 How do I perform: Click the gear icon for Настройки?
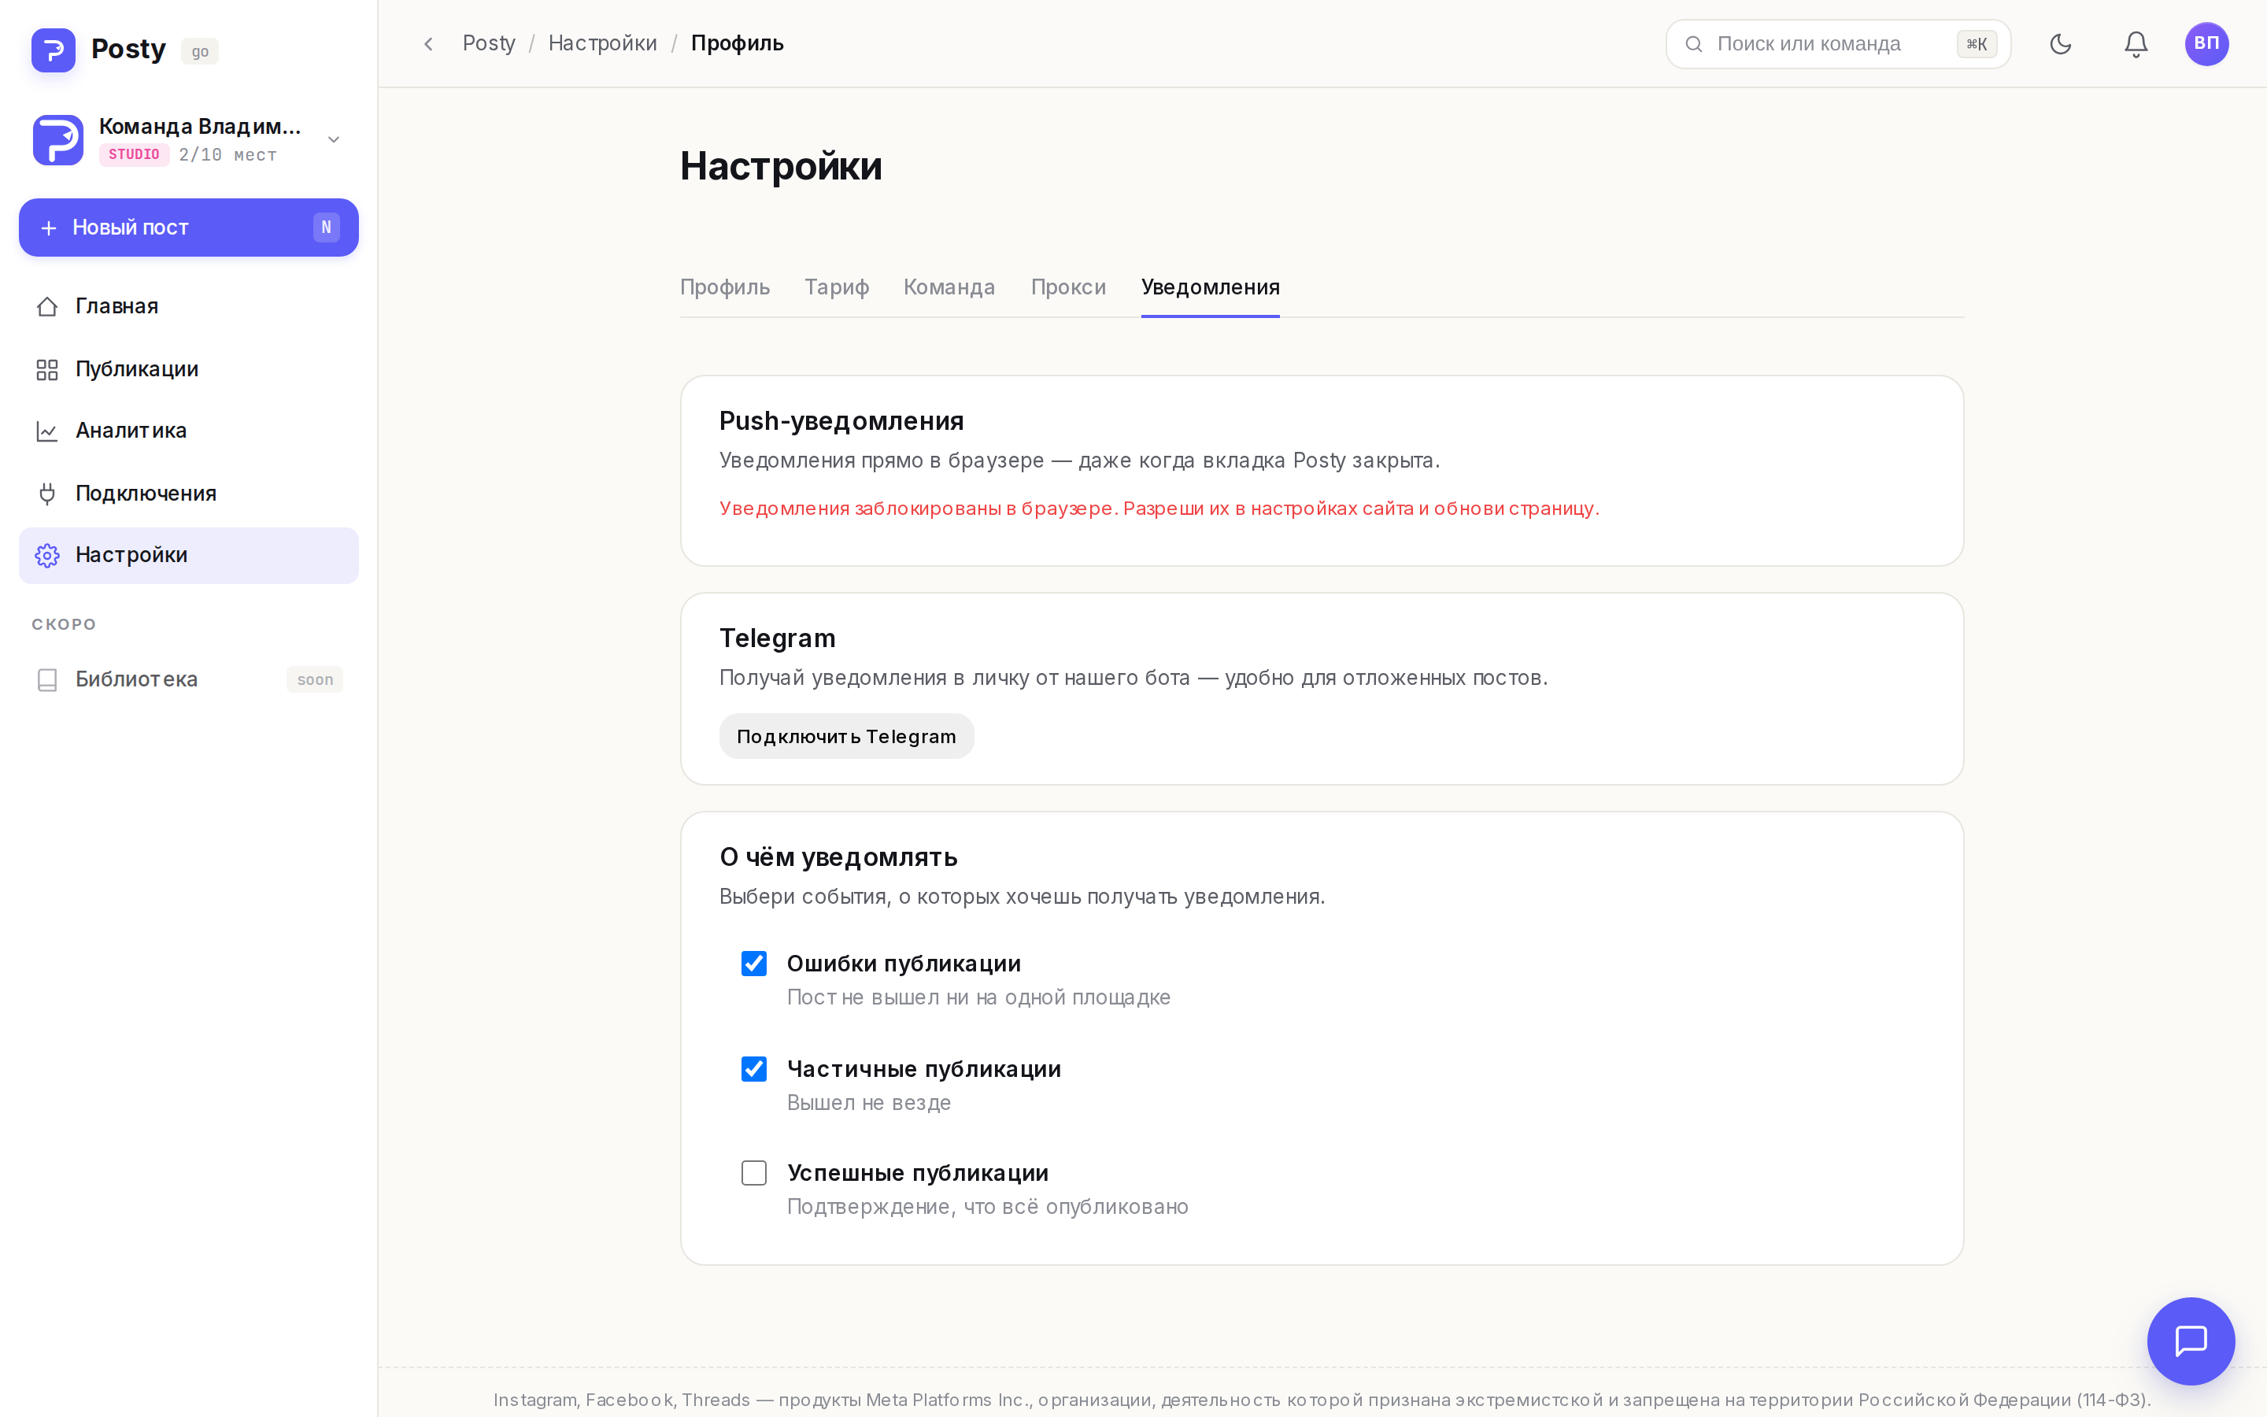47,556
